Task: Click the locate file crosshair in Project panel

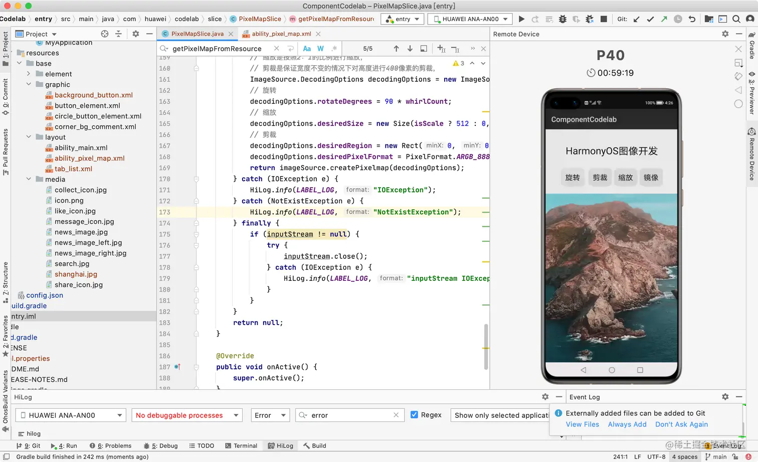Action: point(104,34)
